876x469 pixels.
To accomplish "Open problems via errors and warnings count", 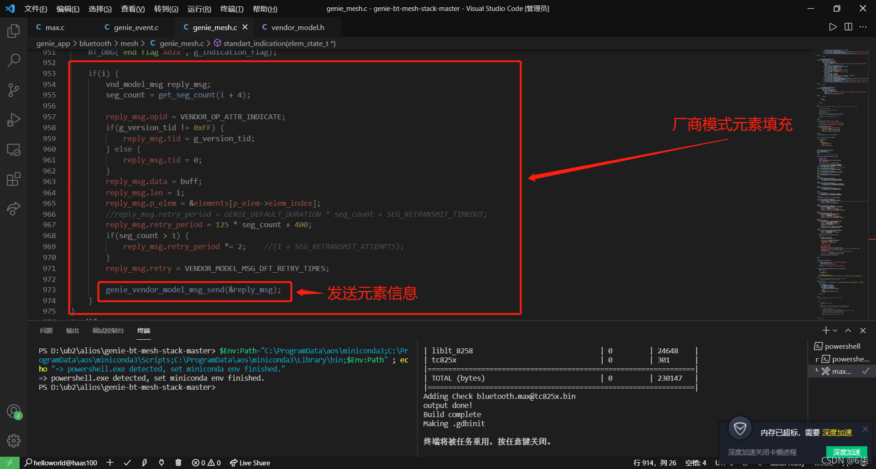I will [206, 463].
